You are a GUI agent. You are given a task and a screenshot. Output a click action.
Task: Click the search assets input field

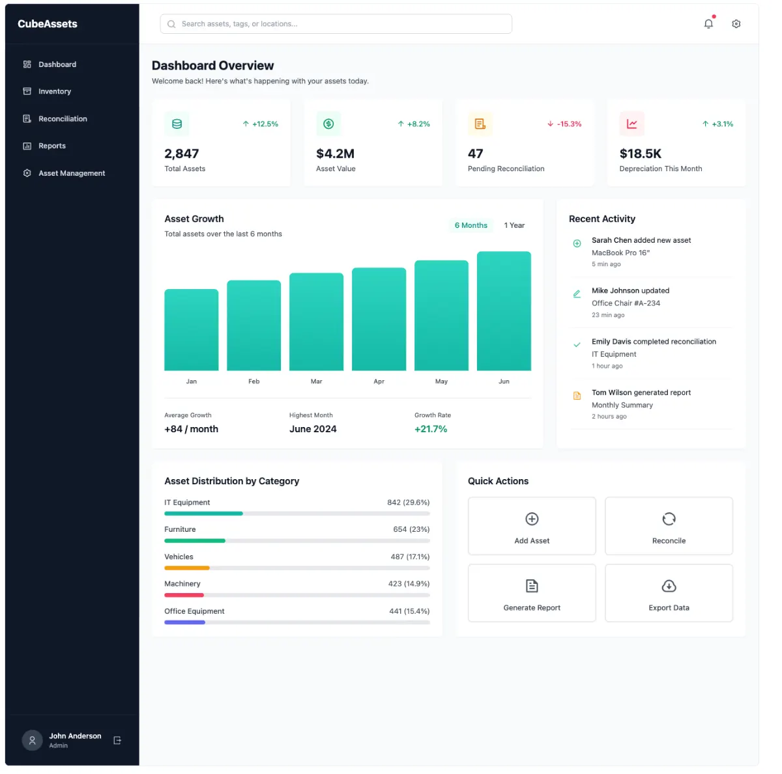click(x=336, y=23)
